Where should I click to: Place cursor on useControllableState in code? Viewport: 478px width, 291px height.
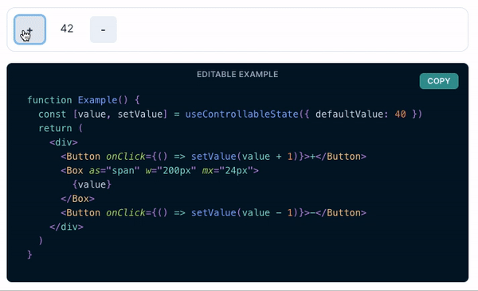click(x=241, y=114)
